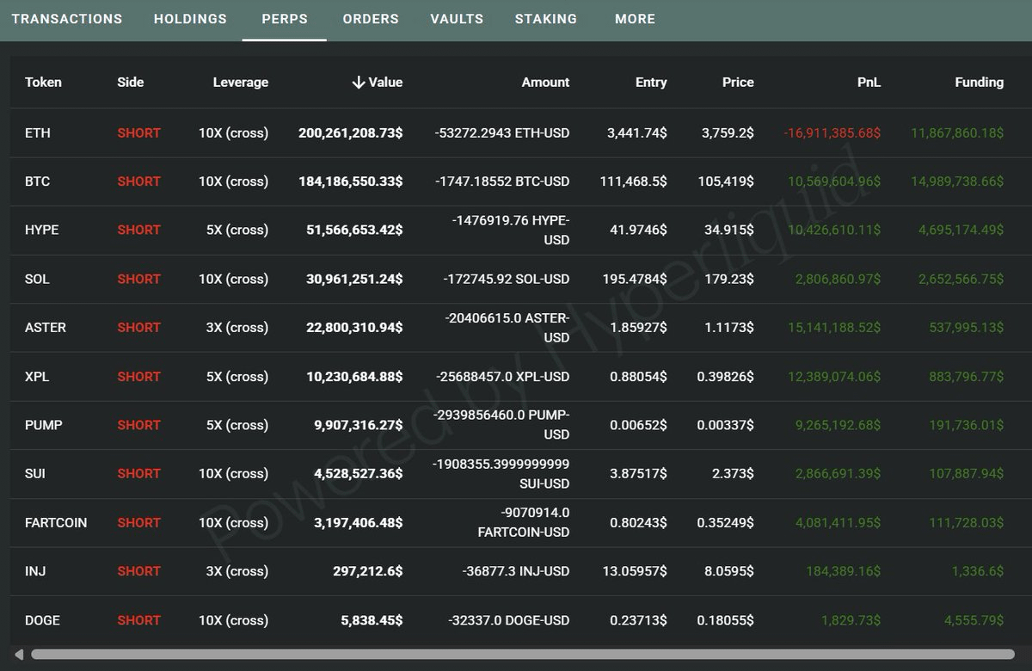1032x671 pixels.
Task: Click SOL position value 30,961,251.24$
Action: (x=354, y=279)
